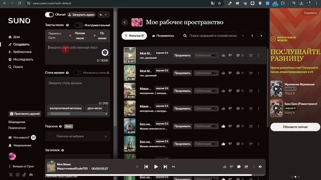Open the Создавать (Create) sidebar item

pos(19,44)
